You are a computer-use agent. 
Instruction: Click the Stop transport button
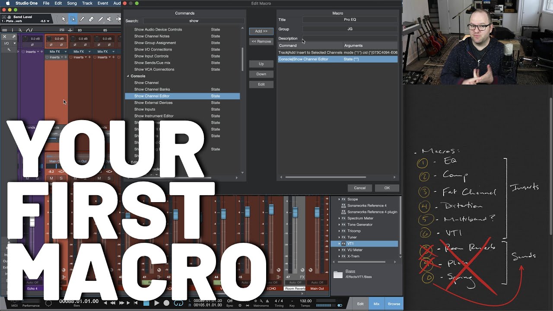click(x=146, y=303)
